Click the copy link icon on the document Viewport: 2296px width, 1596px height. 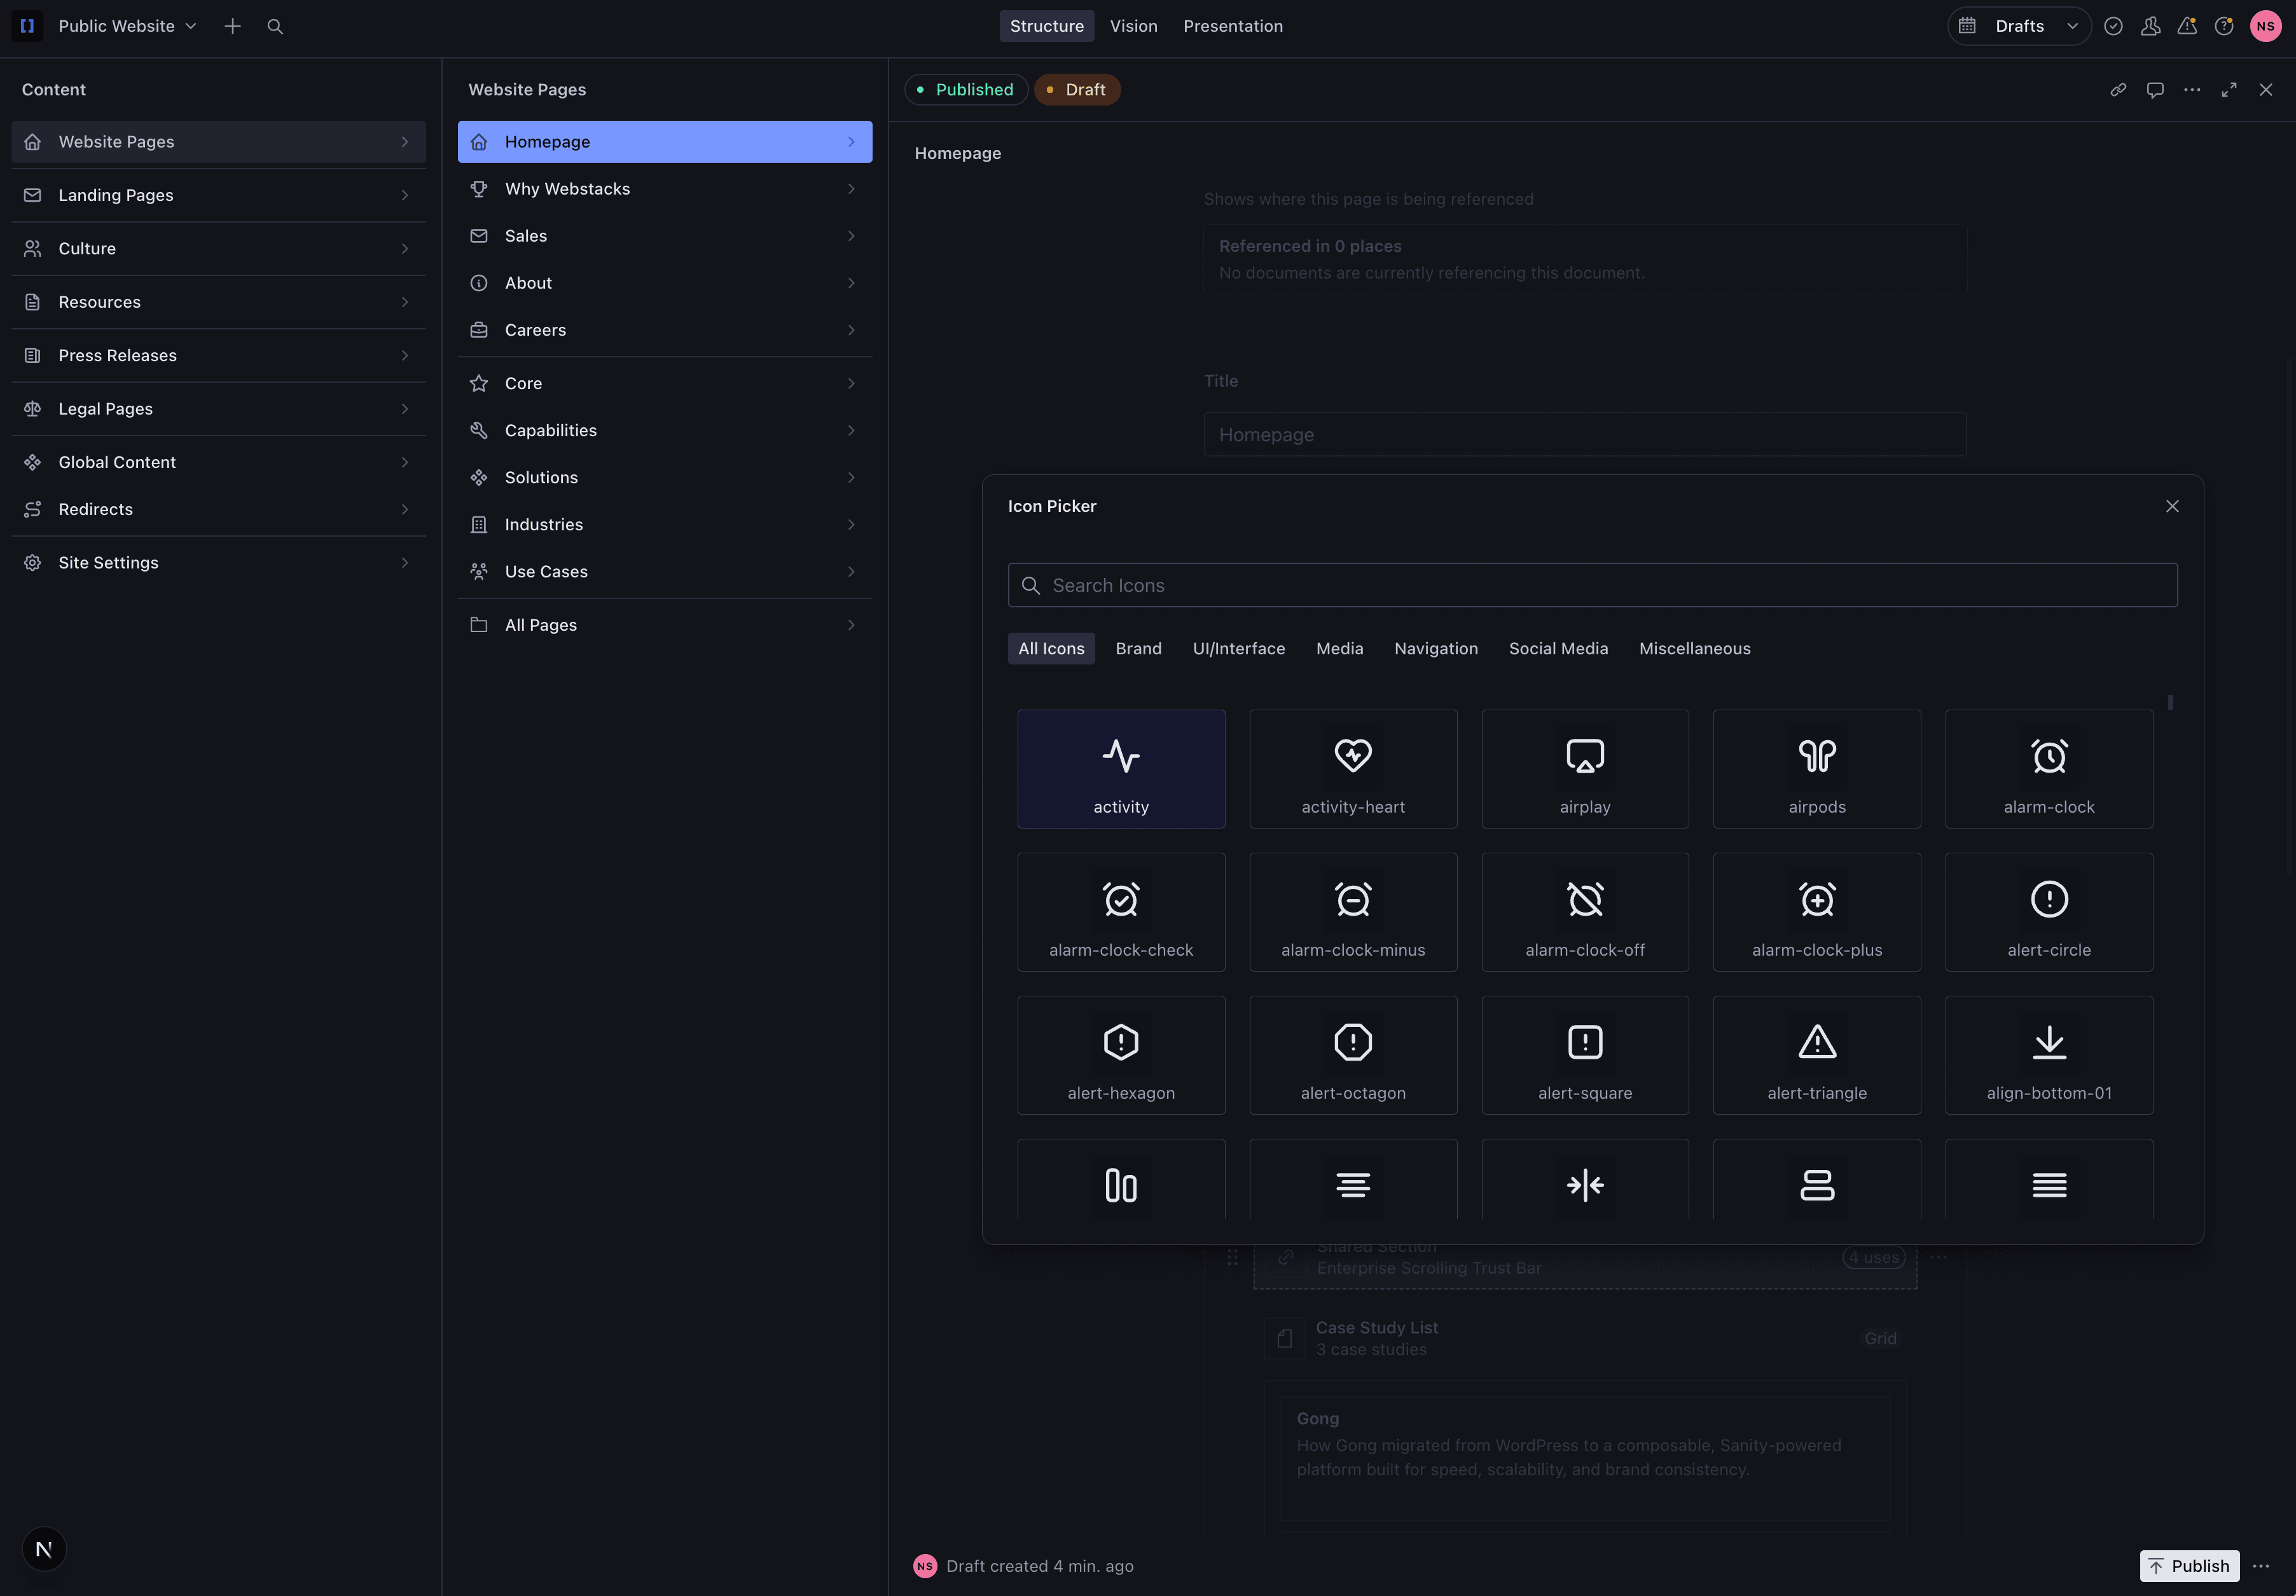click(2118, 89)
